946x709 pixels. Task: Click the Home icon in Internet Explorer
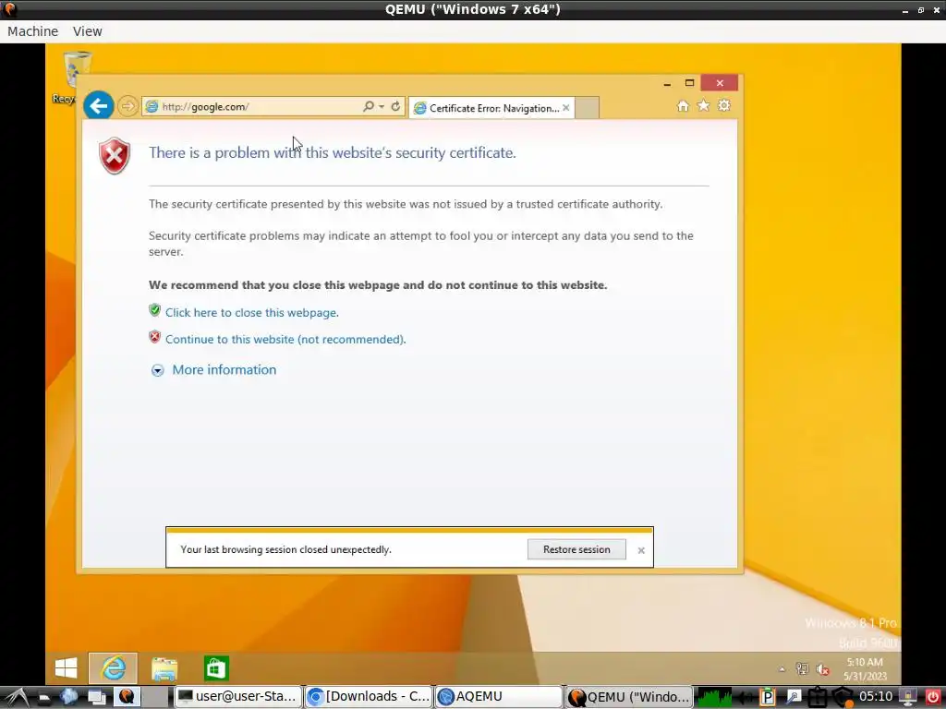click(683, 106)
